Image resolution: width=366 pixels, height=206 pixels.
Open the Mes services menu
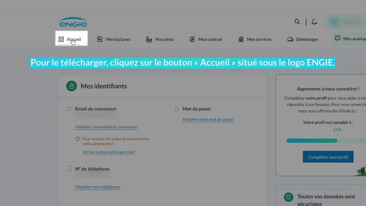255,39
